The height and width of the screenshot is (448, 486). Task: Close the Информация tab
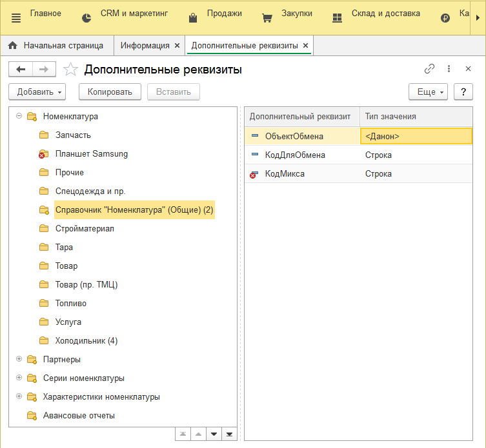177,46
